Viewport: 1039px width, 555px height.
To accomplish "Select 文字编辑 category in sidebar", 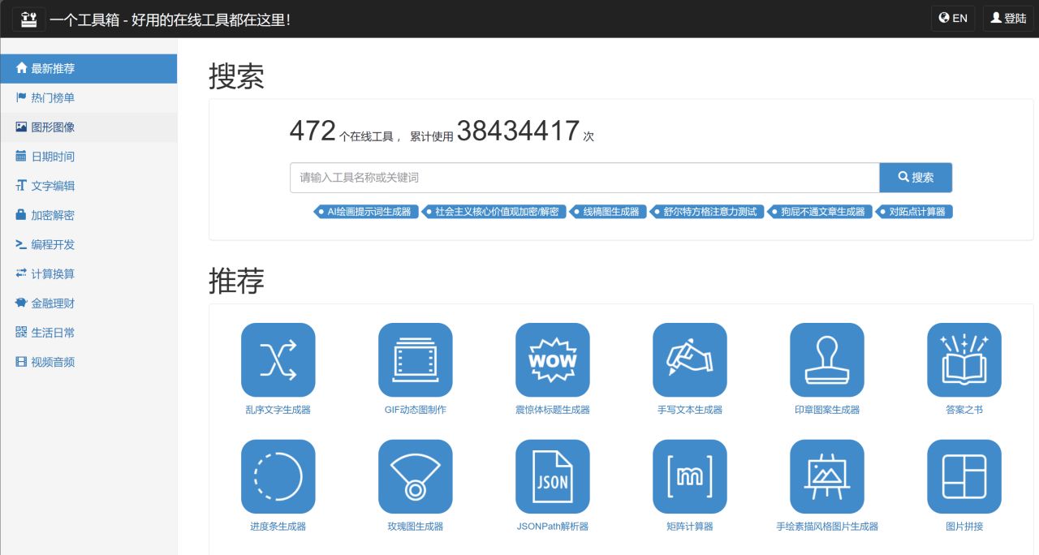I will (x=88, y=185).
